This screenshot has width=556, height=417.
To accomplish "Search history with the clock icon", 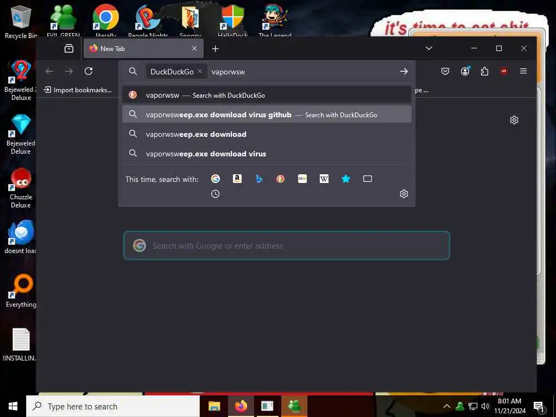I will [215, 194].
